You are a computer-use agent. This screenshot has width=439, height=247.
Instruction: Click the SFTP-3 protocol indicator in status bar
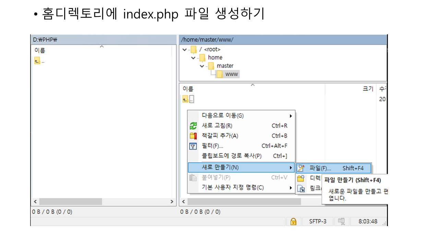click(x=318, y=222)
